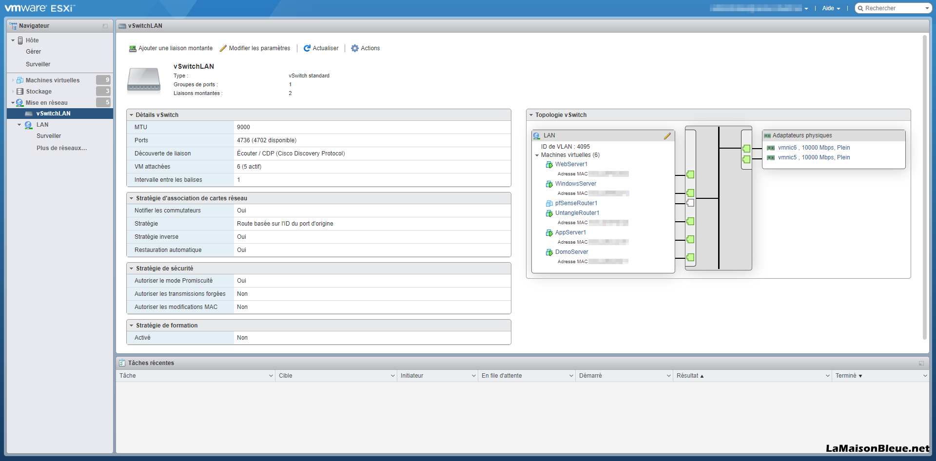
Task: Click the white port connector for pfSenseRouter1
Action: click(690, 203)
